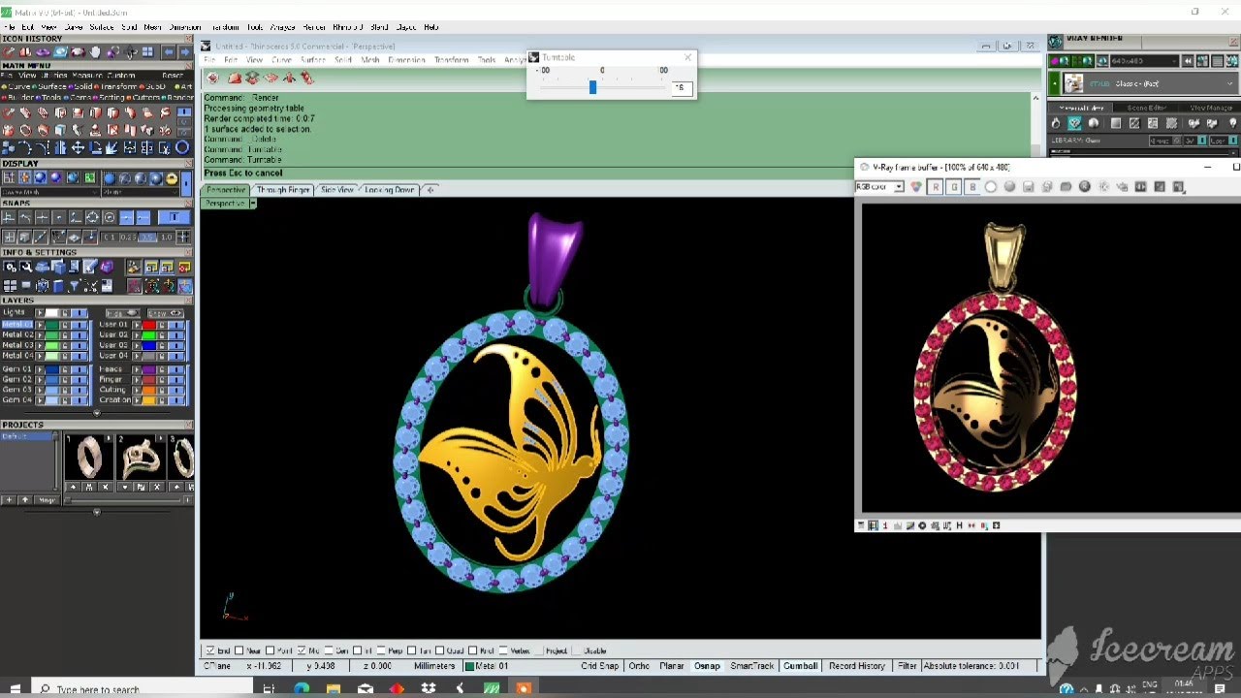The width and height of the screenshot is (1241, 698).
Task: Click the purple cube icon in Info & Settings
Action: point(107,268)
